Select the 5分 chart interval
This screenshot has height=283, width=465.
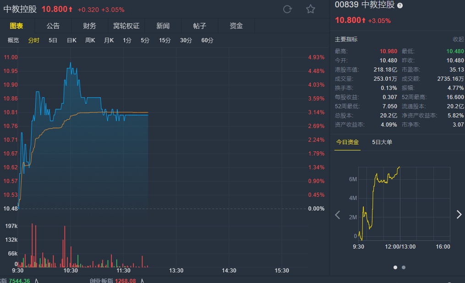pyautogui.click(x=145, y=40)
